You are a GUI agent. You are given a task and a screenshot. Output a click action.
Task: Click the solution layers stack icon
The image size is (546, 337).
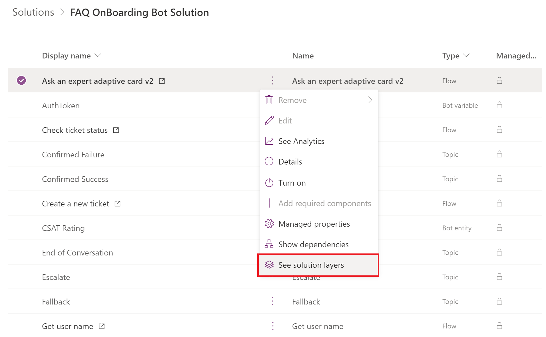(x=269, y=265)
